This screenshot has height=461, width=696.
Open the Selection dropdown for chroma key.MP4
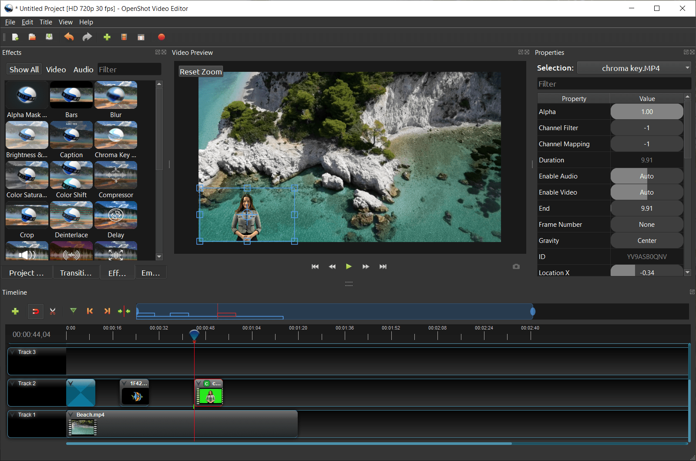point(634,68)
